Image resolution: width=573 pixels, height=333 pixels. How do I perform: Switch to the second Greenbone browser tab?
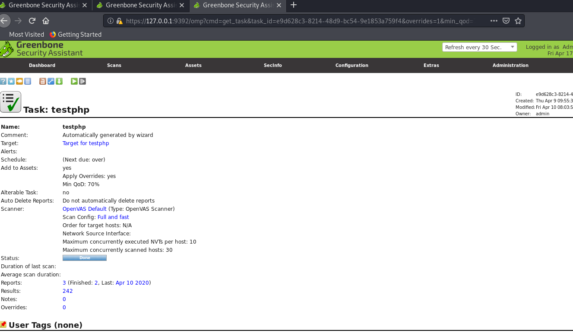click(x=141, y=6)
